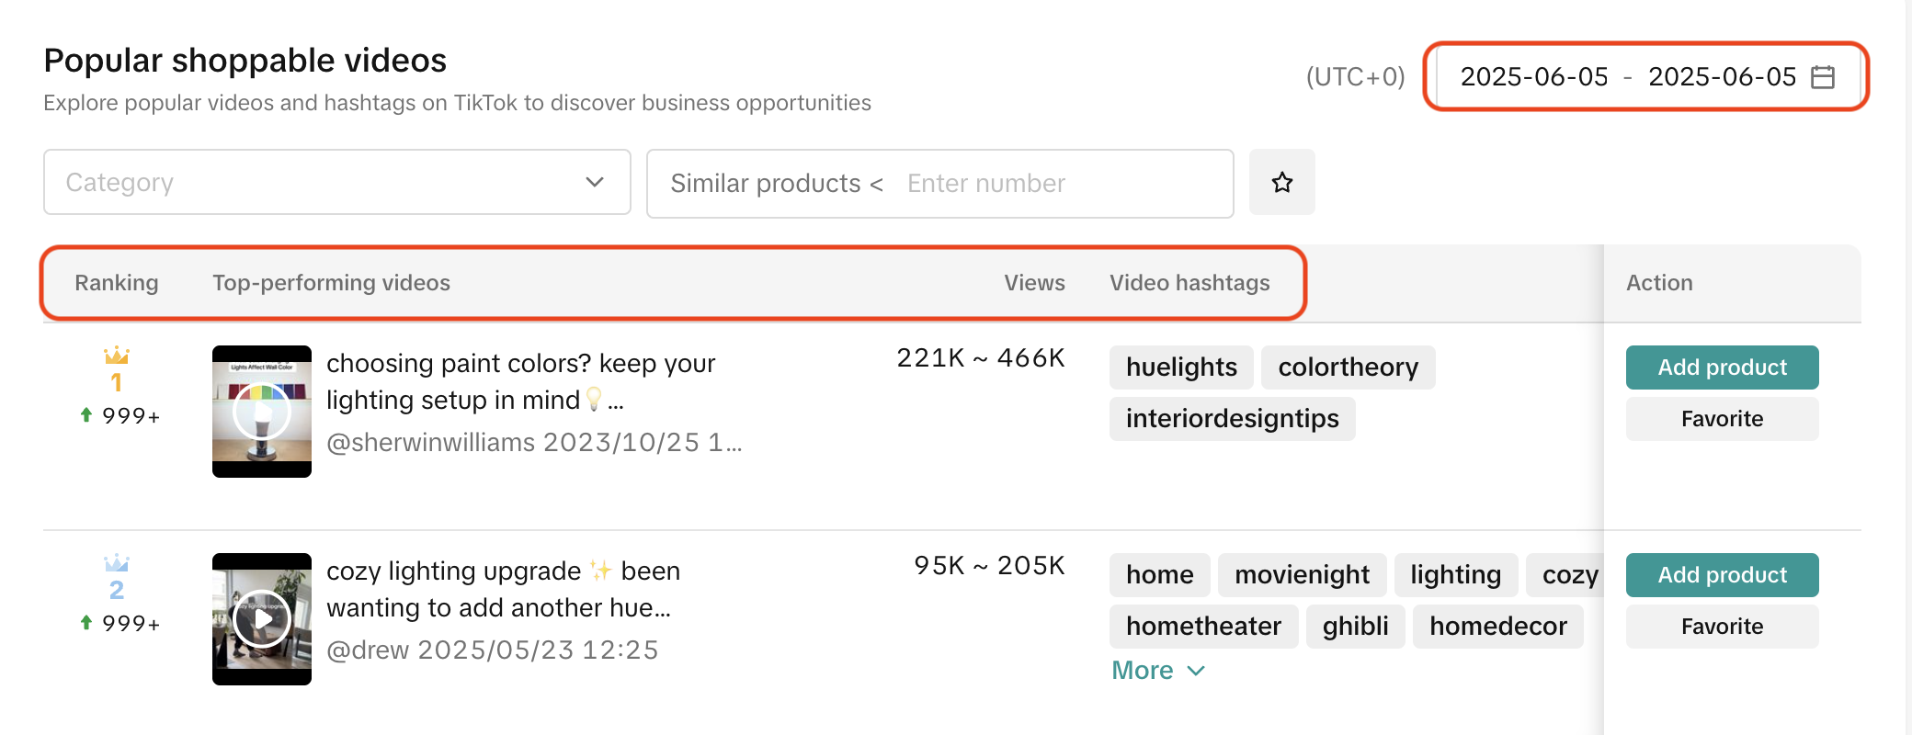The width and height of the screenshot is (1912, 735).
Task: Add product for the Sherwin Williams video
Action: click(x=1722, y=367)
